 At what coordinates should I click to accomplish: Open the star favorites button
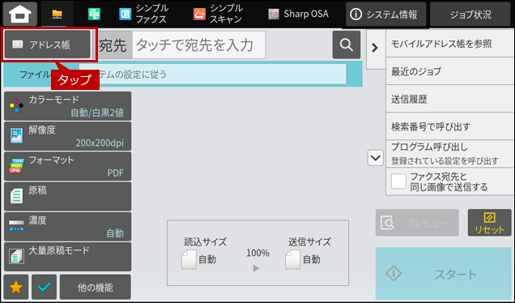[16, 288]
